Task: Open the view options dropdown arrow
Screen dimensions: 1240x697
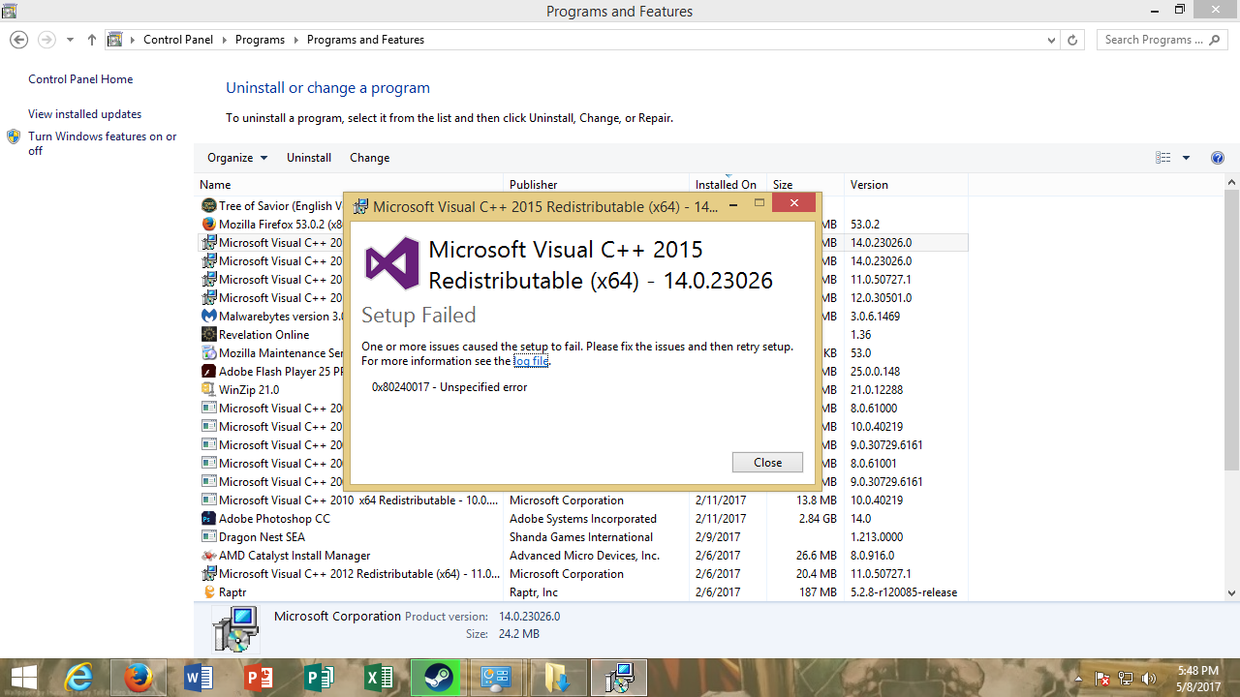Action: (1186, 158)
